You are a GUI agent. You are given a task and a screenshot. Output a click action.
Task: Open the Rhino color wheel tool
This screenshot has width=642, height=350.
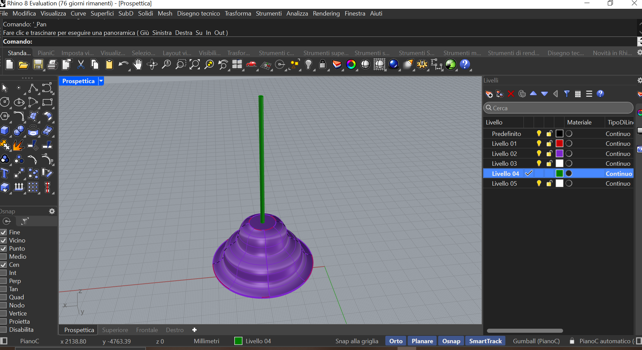[351, 64]
